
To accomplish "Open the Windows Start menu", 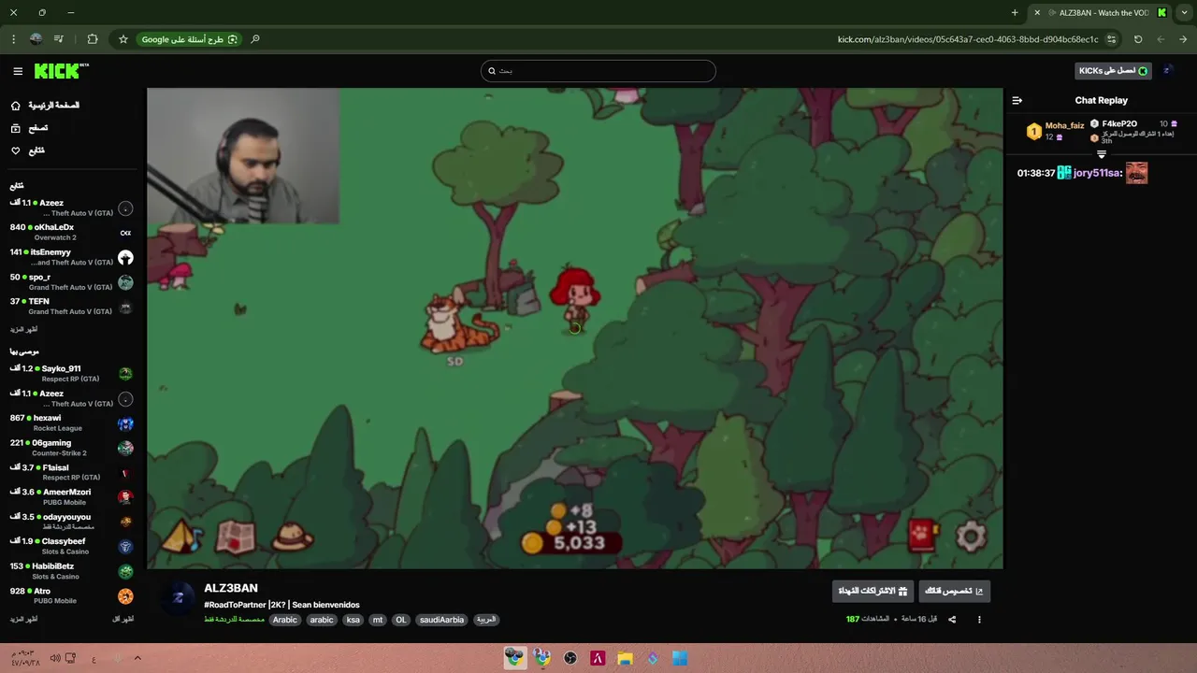I will coord(680,658).
